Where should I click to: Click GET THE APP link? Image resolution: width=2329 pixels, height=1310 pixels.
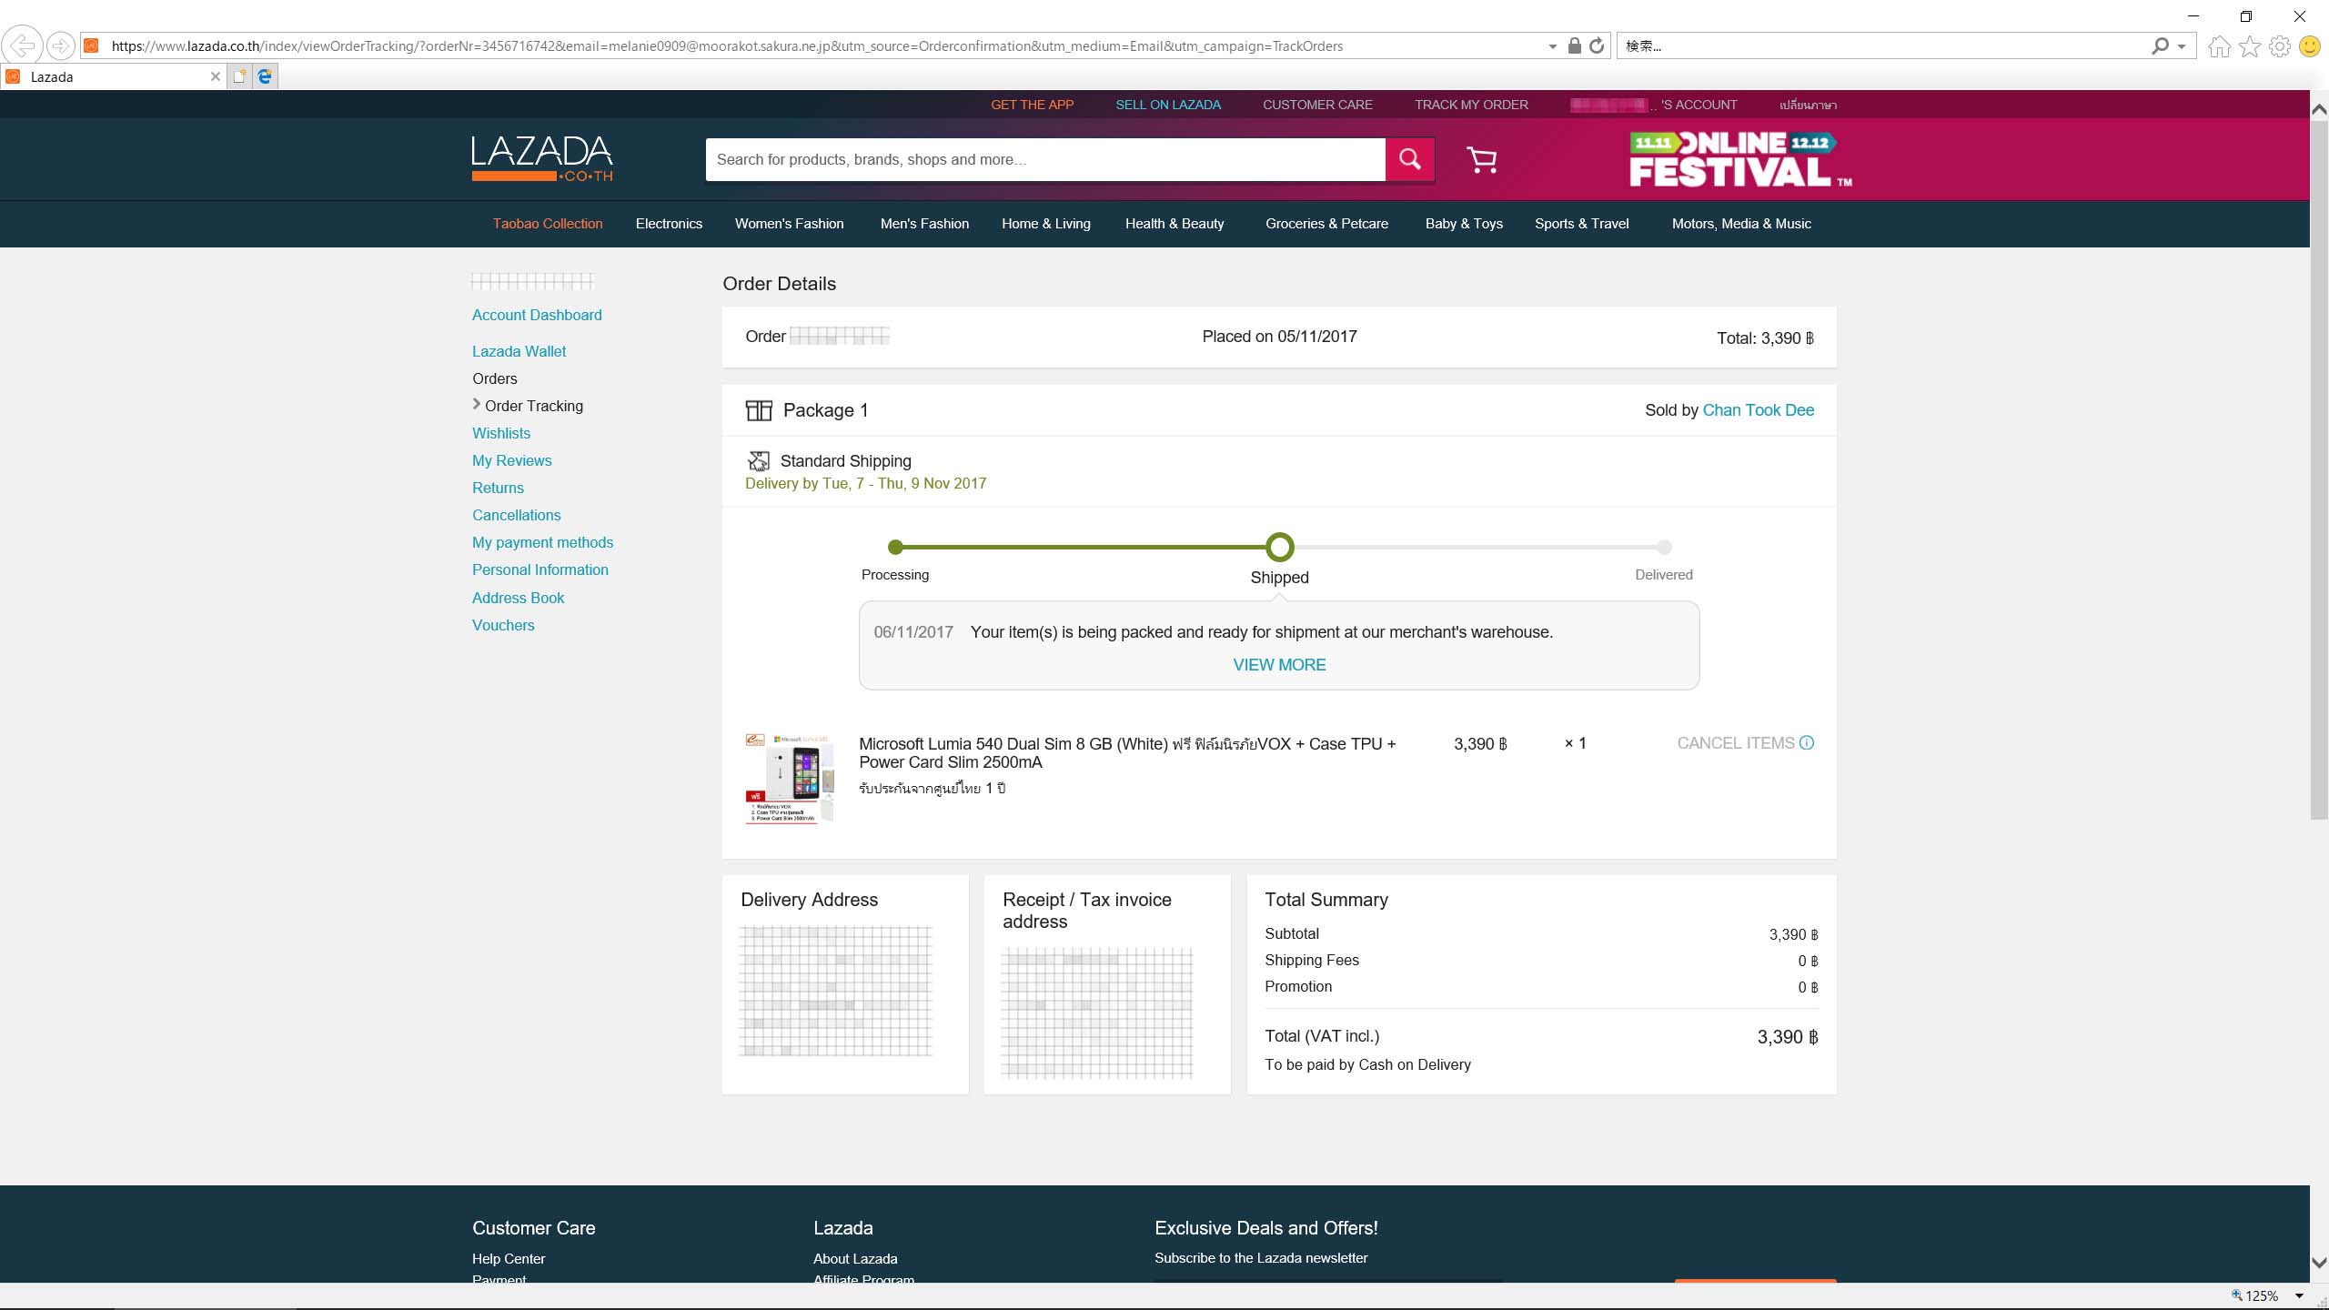click(1032, 105)
